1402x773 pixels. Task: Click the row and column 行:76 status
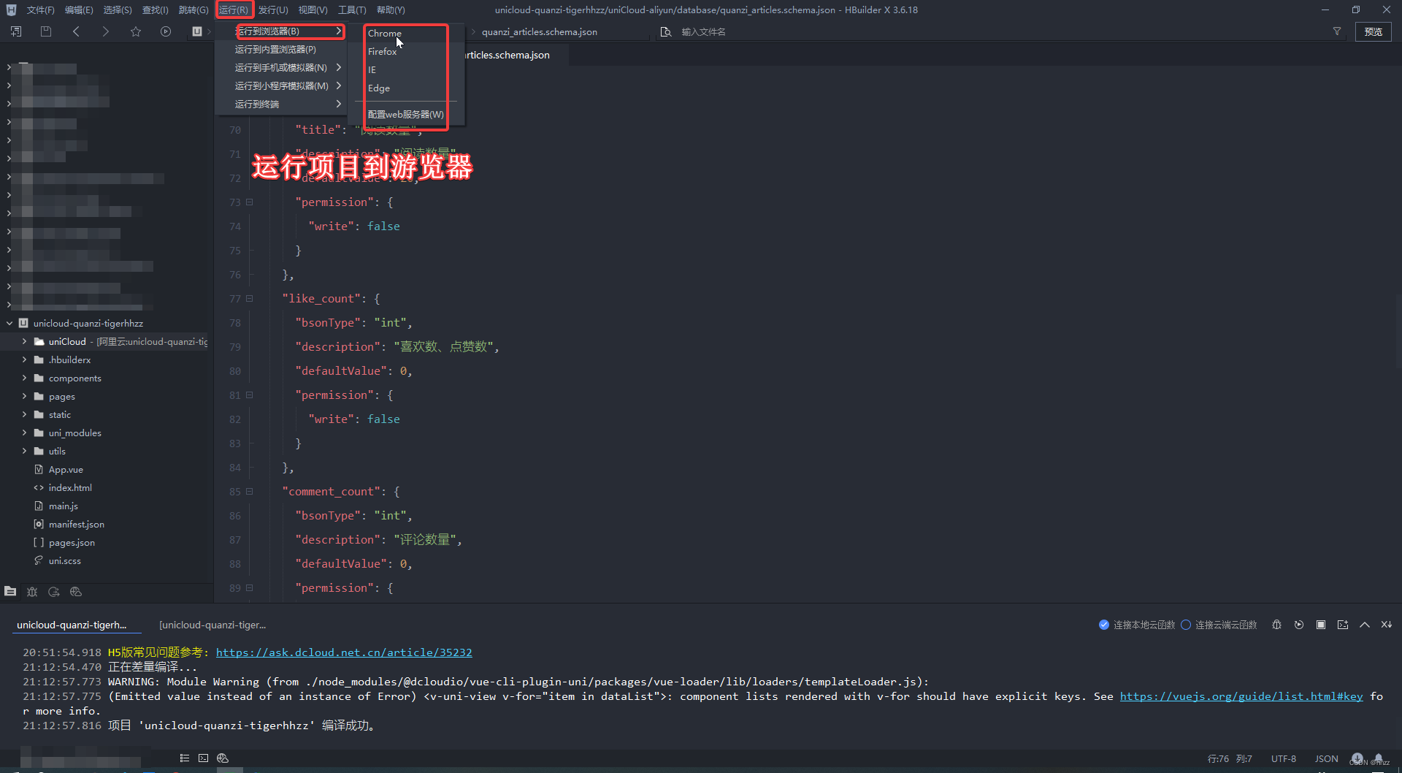1230,758
